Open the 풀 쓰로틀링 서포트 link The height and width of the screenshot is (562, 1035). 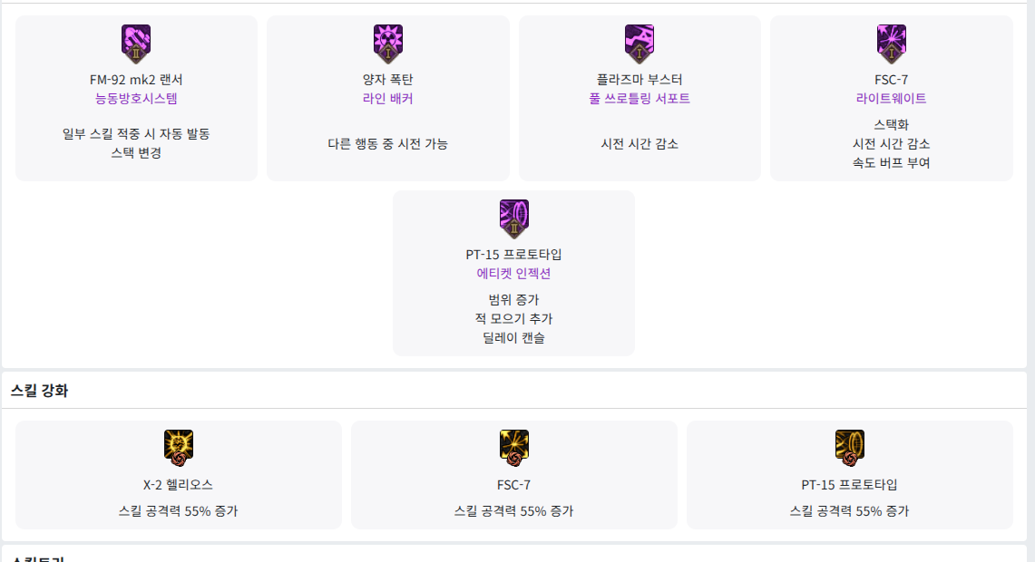pyautogui.click(x=640, y=99)
